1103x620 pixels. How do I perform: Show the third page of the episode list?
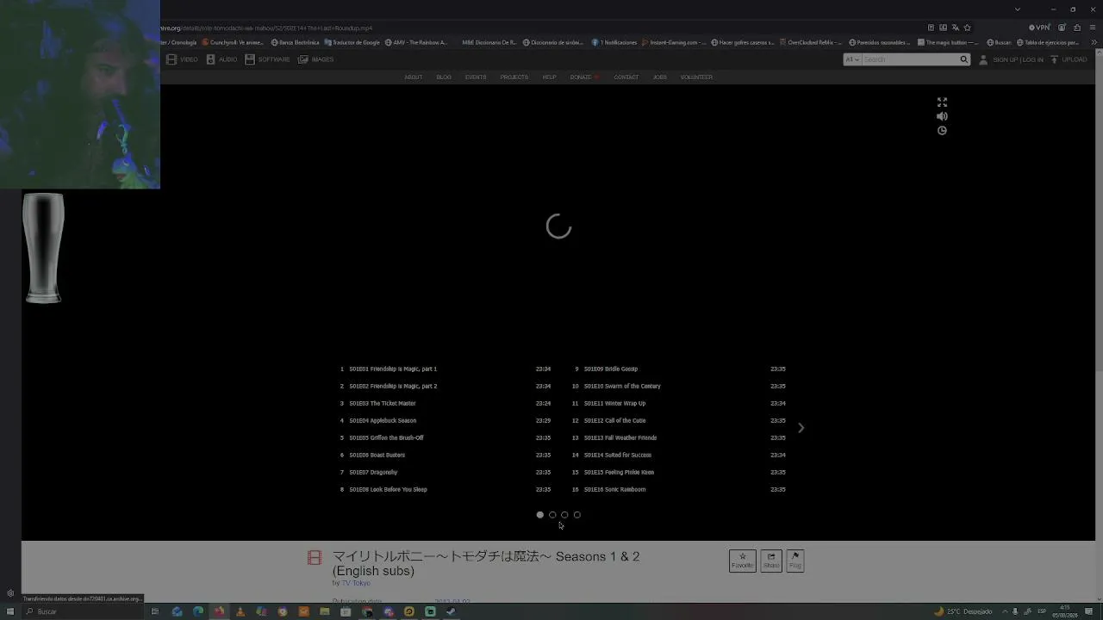(x=564, y=515)
